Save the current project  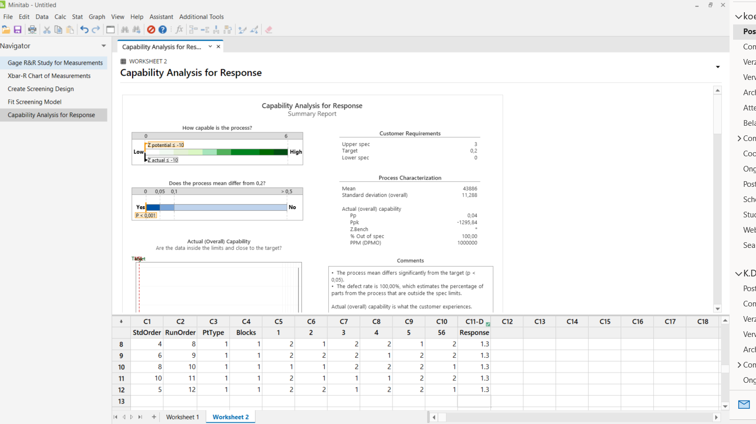18,29
